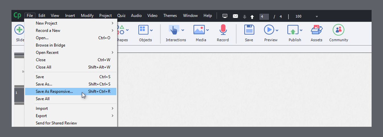Expand Record a New submenu

click(71, 31)
